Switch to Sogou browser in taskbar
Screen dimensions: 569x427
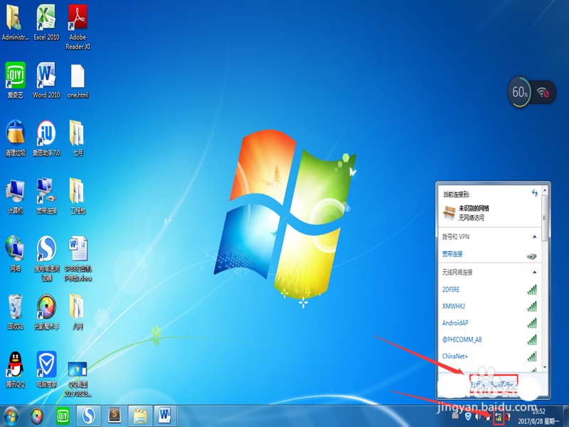[88, 416]
